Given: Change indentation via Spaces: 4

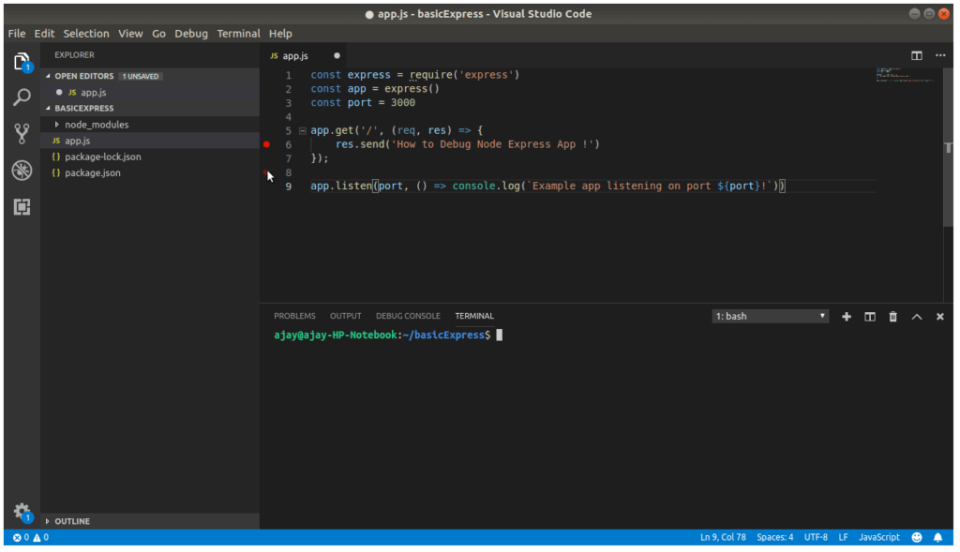Looking at the screenshot, I should [x=775, y=538].
